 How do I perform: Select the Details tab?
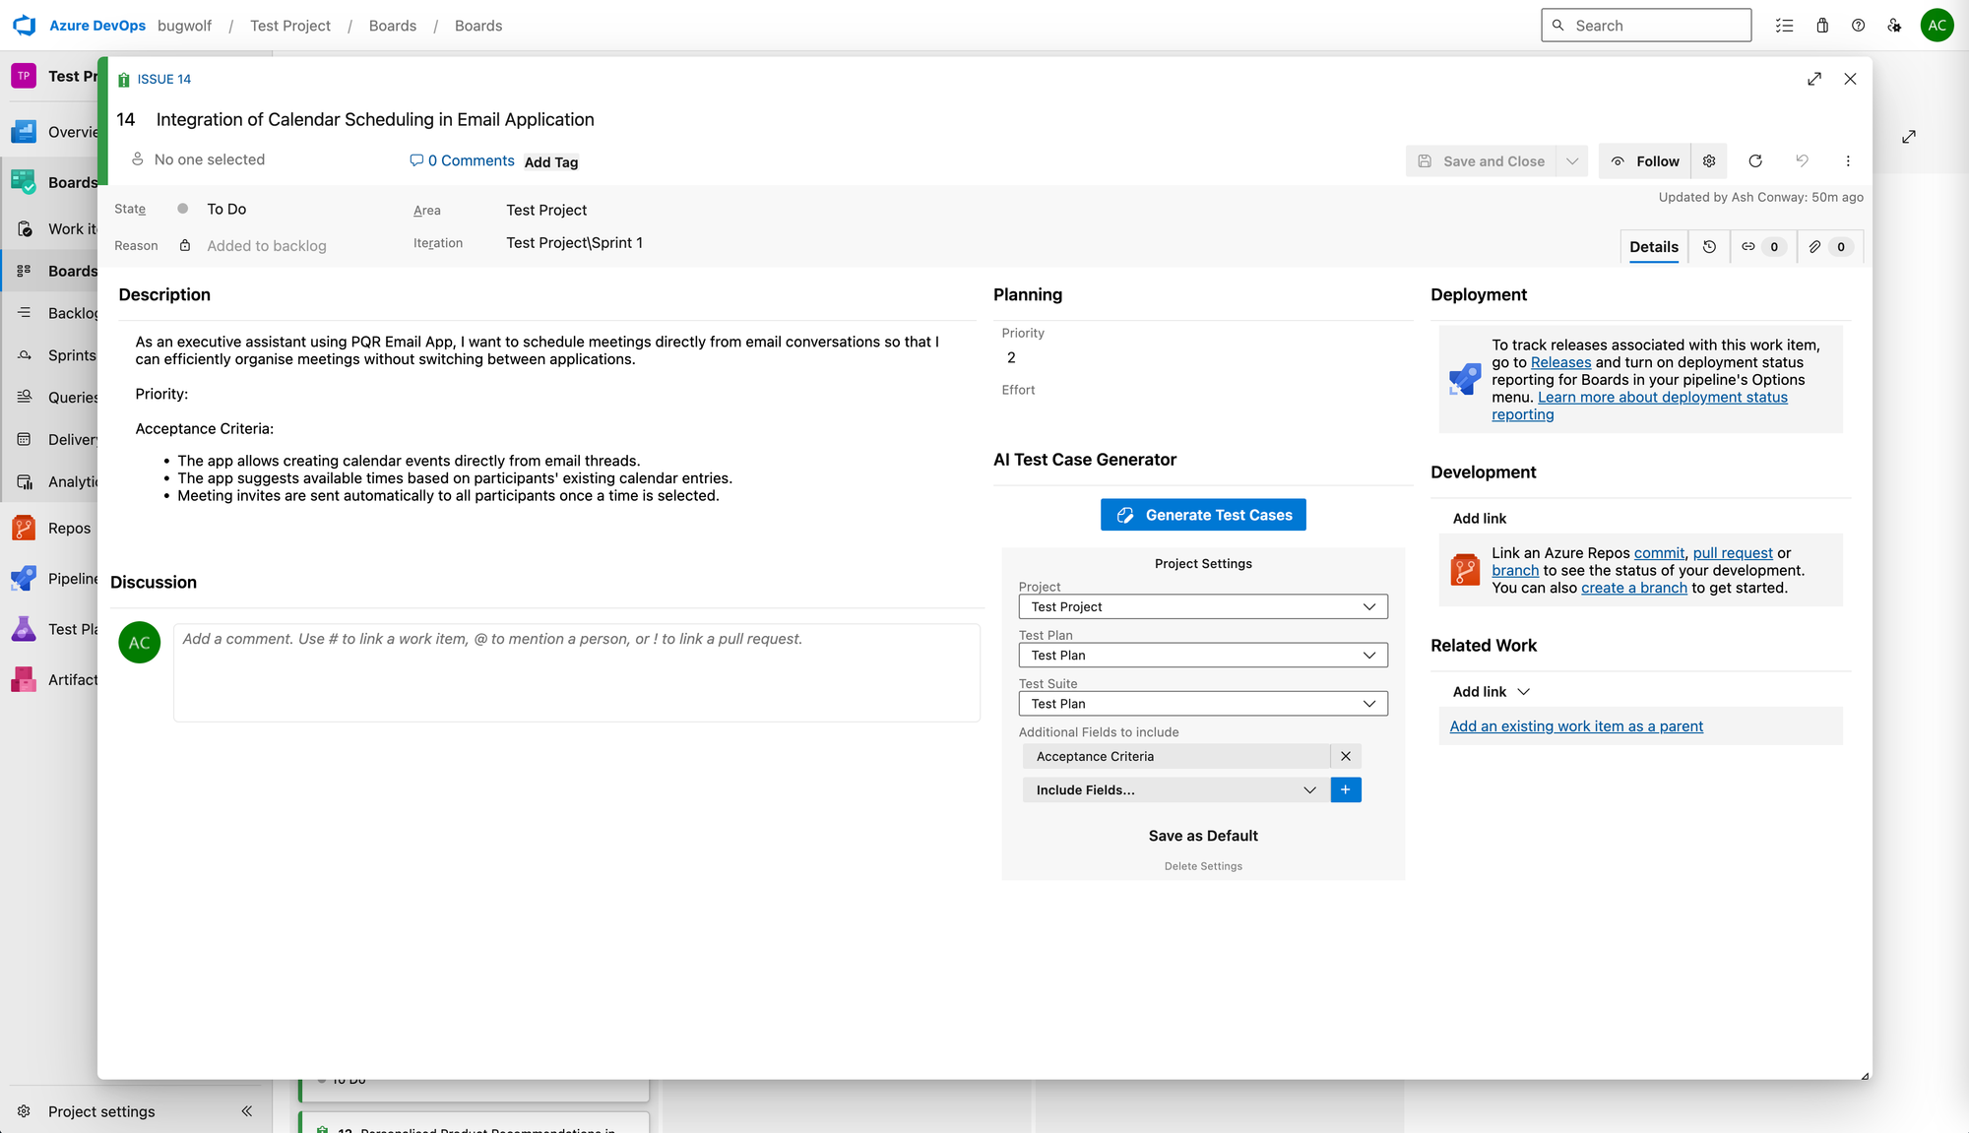[x=1654, y=246]
